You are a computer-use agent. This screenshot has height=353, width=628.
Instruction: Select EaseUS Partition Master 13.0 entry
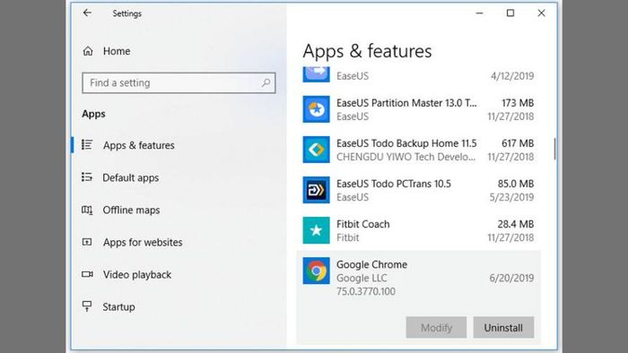click(x=418, y=109)
